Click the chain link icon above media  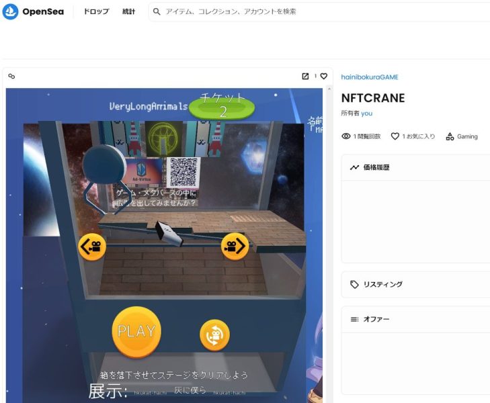[x=11, y=77]
